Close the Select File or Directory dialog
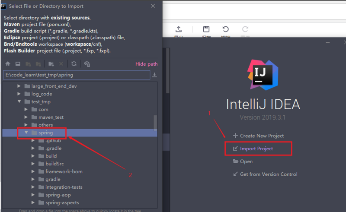This screenshot has width=346, height=212. click(153, 6)
